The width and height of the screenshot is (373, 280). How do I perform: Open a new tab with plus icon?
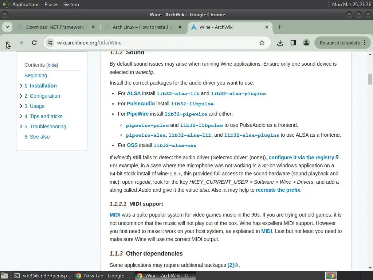coord(280,27)
